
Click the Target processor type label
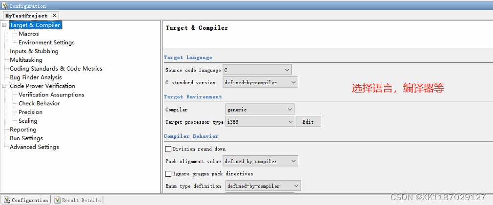coord(194,122)
